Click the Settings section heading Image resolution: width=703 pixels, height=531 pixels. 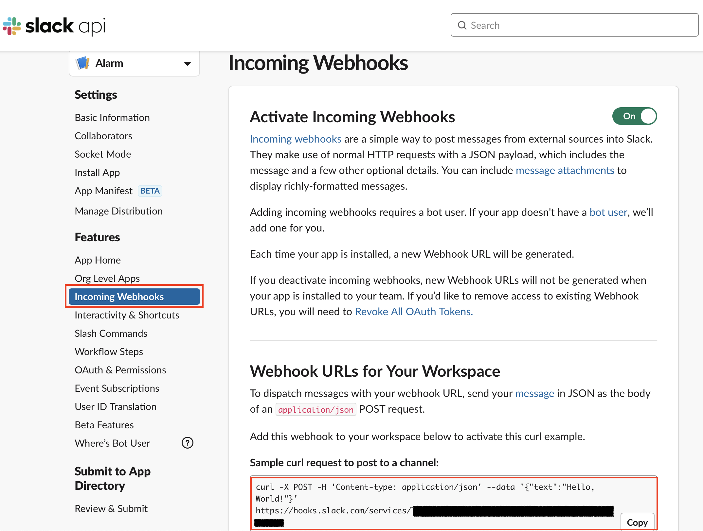point(96,94)
